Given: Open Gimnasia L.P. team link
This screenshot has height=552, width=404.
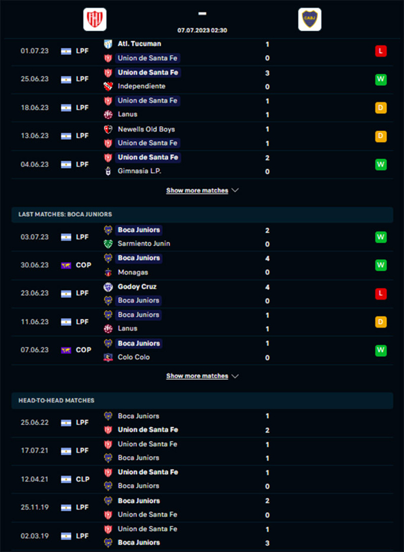Looking at the screenshot, I should click(x=139, y=171).
